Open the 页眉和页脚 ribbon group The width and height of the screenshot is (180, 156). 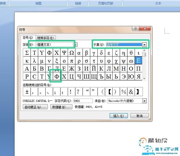point(106,3)
